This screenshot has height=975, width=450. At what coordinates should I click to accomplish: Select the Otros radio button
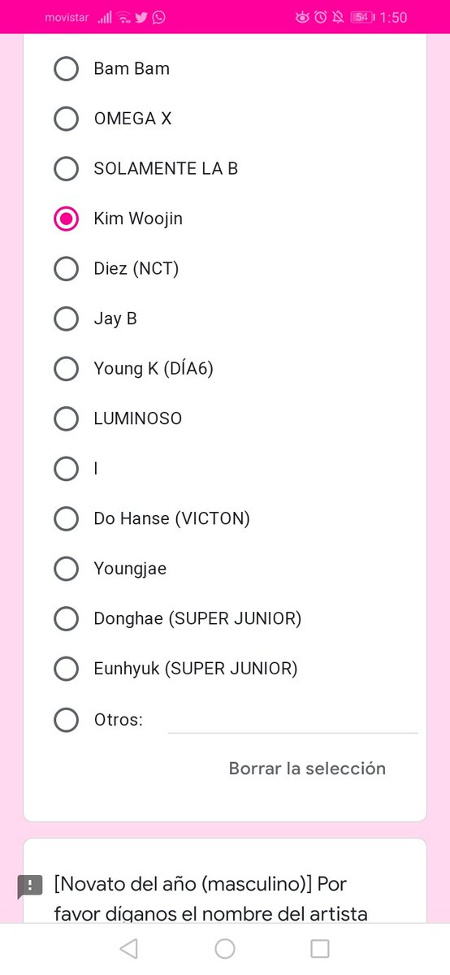[66, 719]
